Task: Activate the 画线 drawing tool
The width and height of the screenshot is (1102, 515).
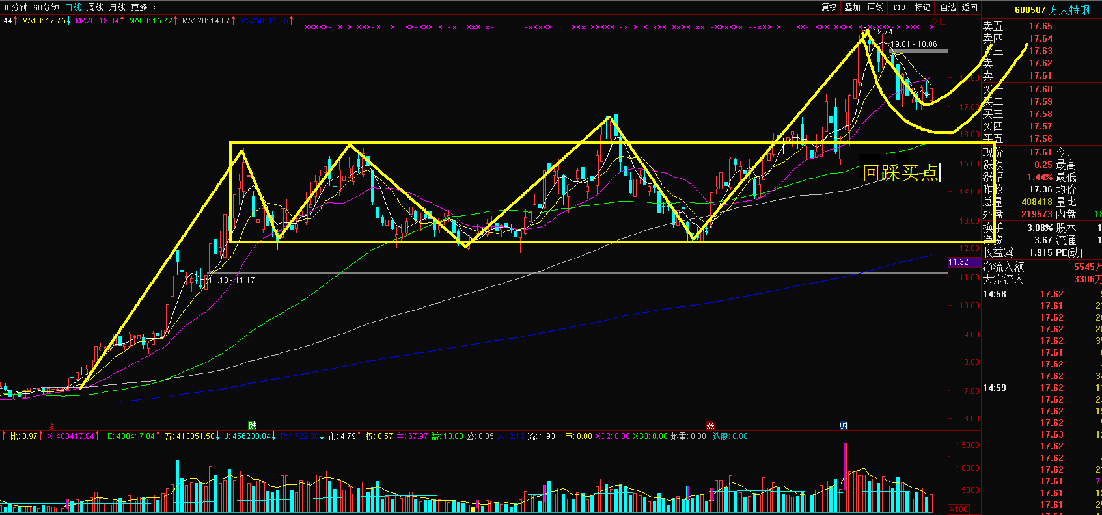Action: click(875, 7)
